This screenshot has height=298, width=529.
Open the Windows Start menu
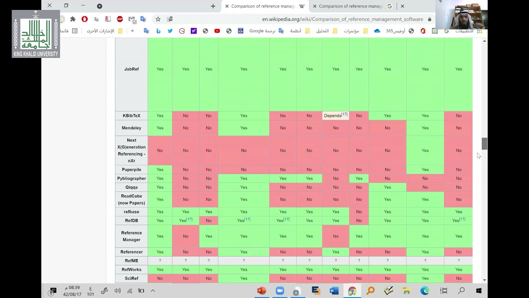tap(479, 291)
